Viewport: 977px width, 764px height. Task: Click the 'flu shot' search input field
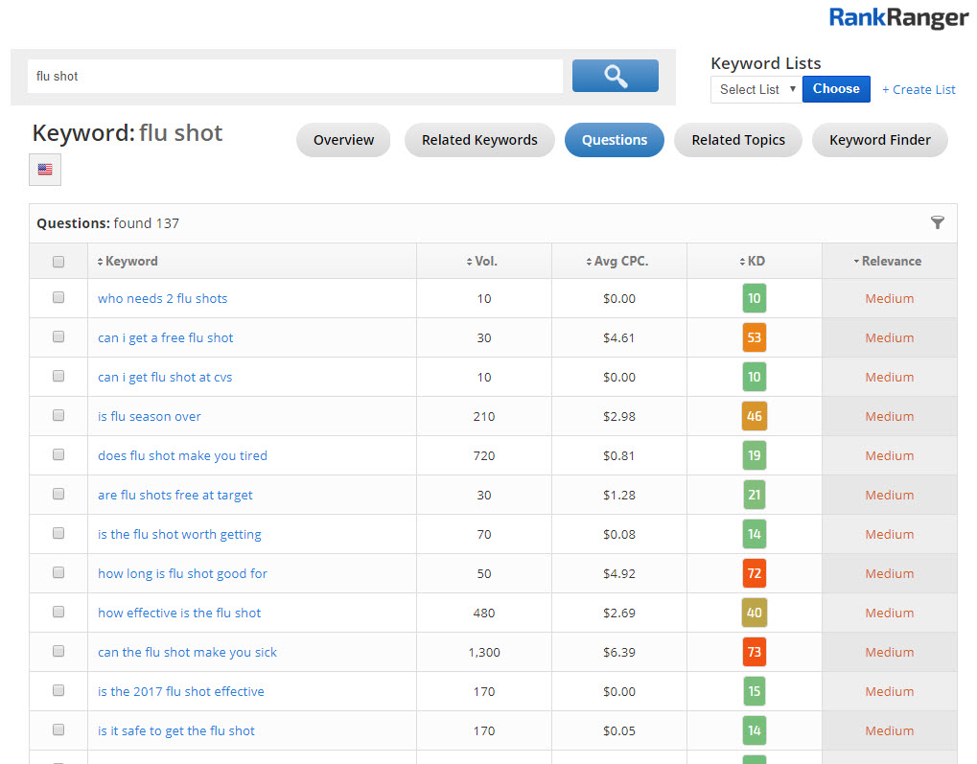(294, 76)
